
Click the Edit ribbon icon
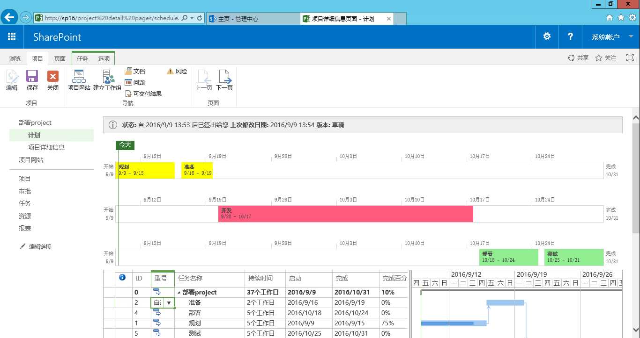(x=12, y=80)
